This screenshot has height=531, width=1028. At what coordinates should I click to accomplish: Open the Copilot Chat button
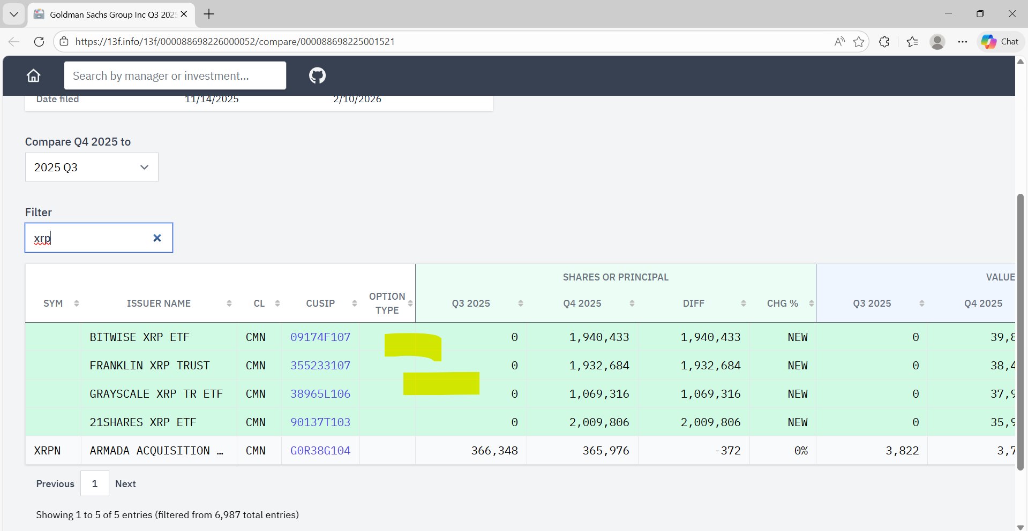(x=1000, y=42)
